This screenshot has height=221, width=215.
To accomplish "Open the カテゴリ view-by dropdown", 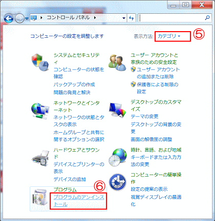I will (169, 36).
